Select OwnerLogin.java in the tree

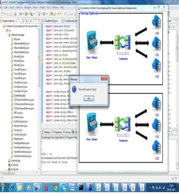pos(19,134)
